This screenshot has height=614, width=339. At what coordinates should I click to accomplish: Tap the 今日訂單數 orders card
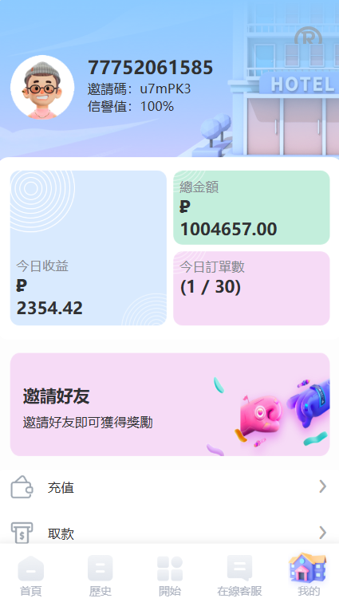[x=251, y=288]
